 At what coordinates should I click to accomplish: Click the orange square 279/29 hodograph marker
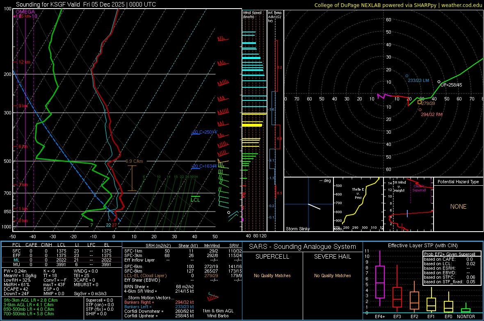click(x=420, y=102)
